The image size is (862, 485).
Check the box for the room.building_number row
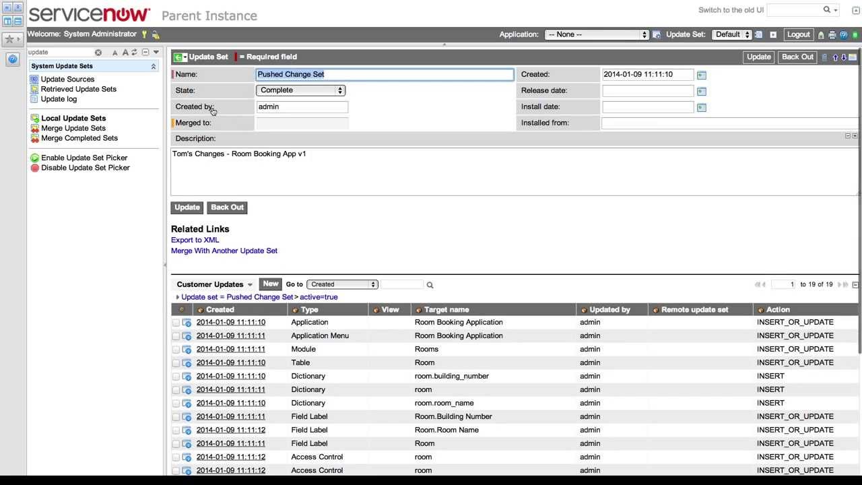(176, 377)
